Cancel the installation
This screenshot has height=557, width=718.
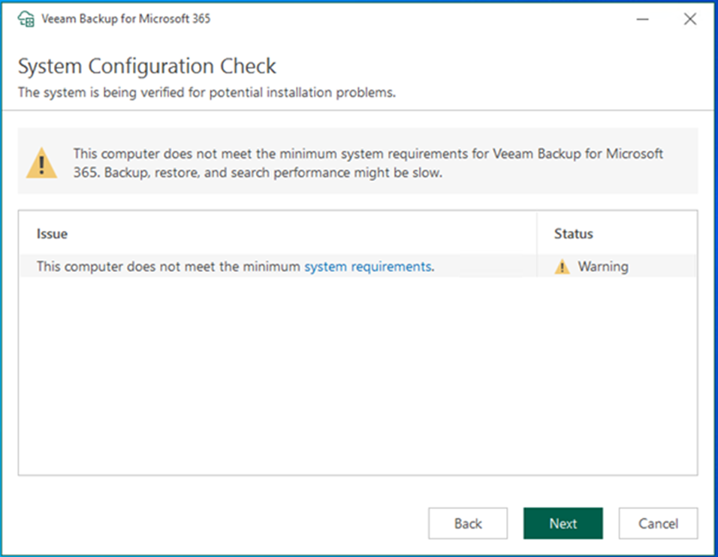(x=659, y=523)
